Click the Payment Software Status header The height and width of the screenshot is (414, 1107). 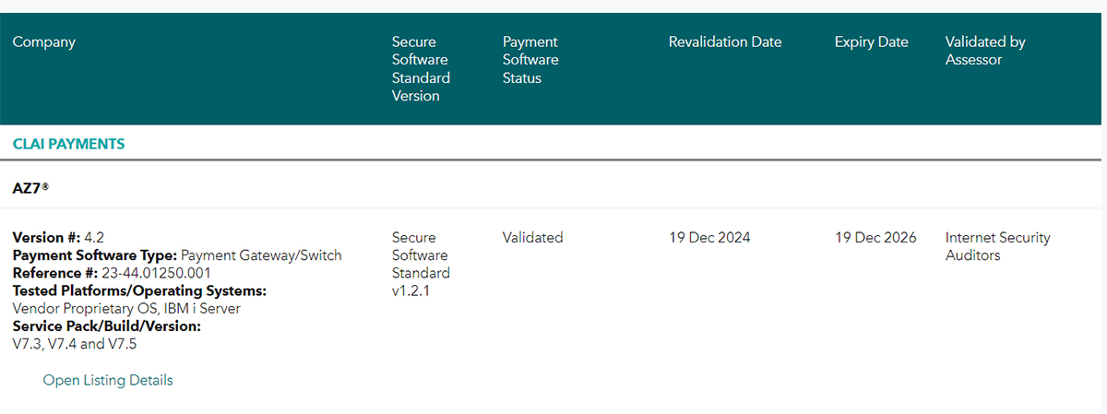coord(530,60)
